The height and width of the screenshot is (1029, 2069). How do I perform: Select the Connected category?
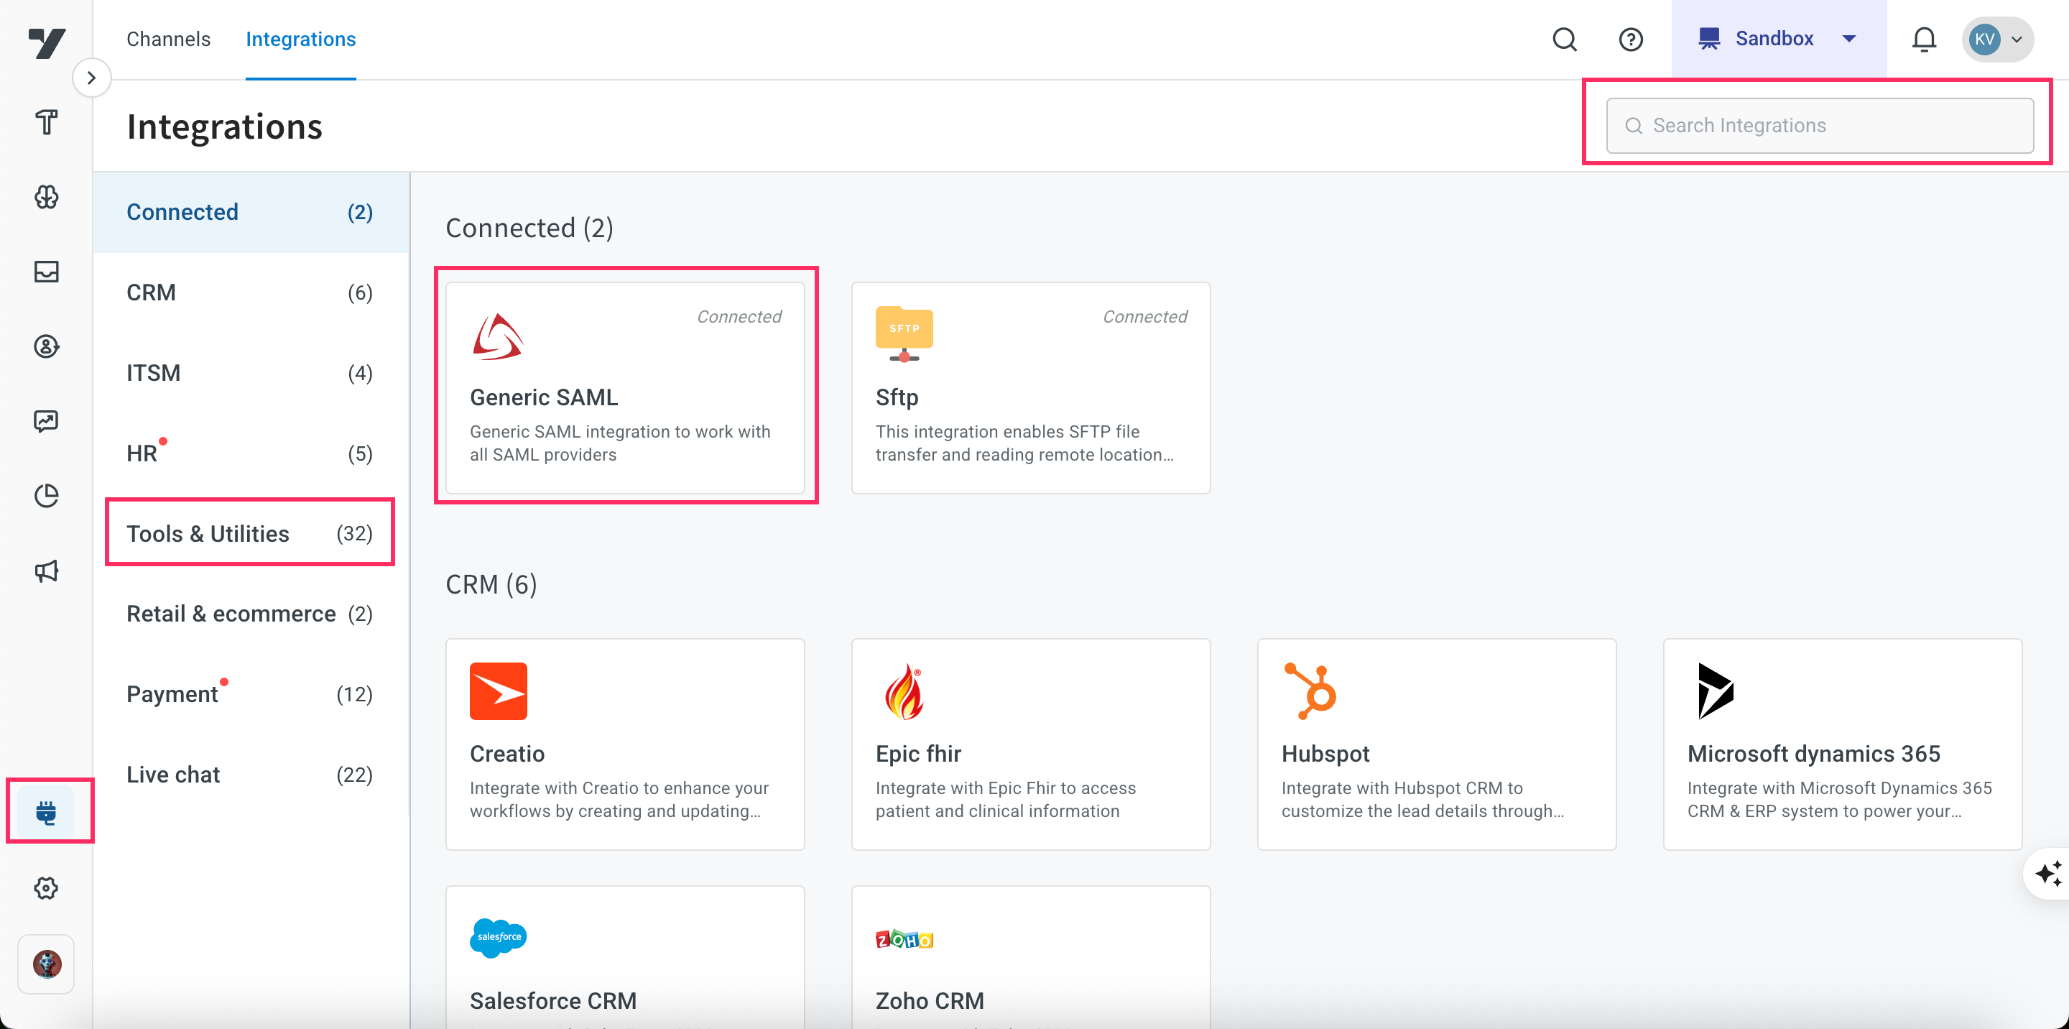tap(251, 212)
